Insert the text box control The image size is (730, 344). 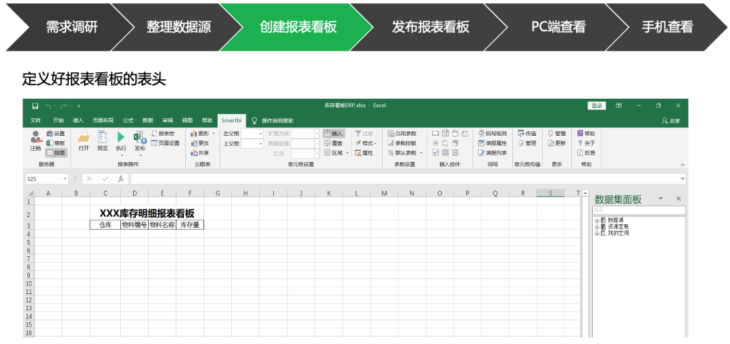coord(435,134)
